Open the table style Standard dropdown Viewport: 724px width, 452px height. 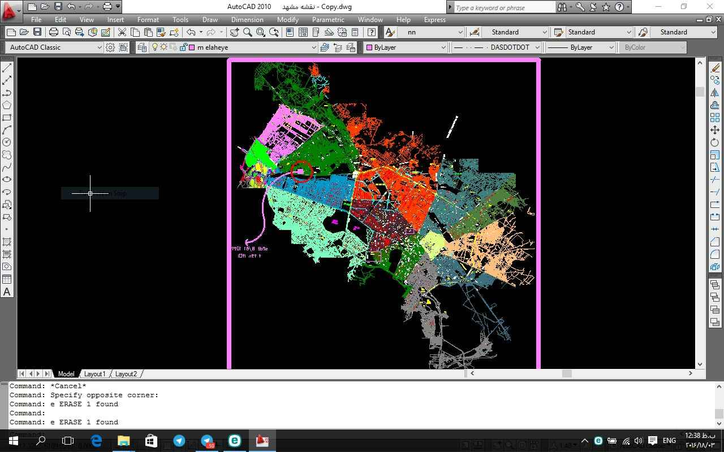coord(599,32)
